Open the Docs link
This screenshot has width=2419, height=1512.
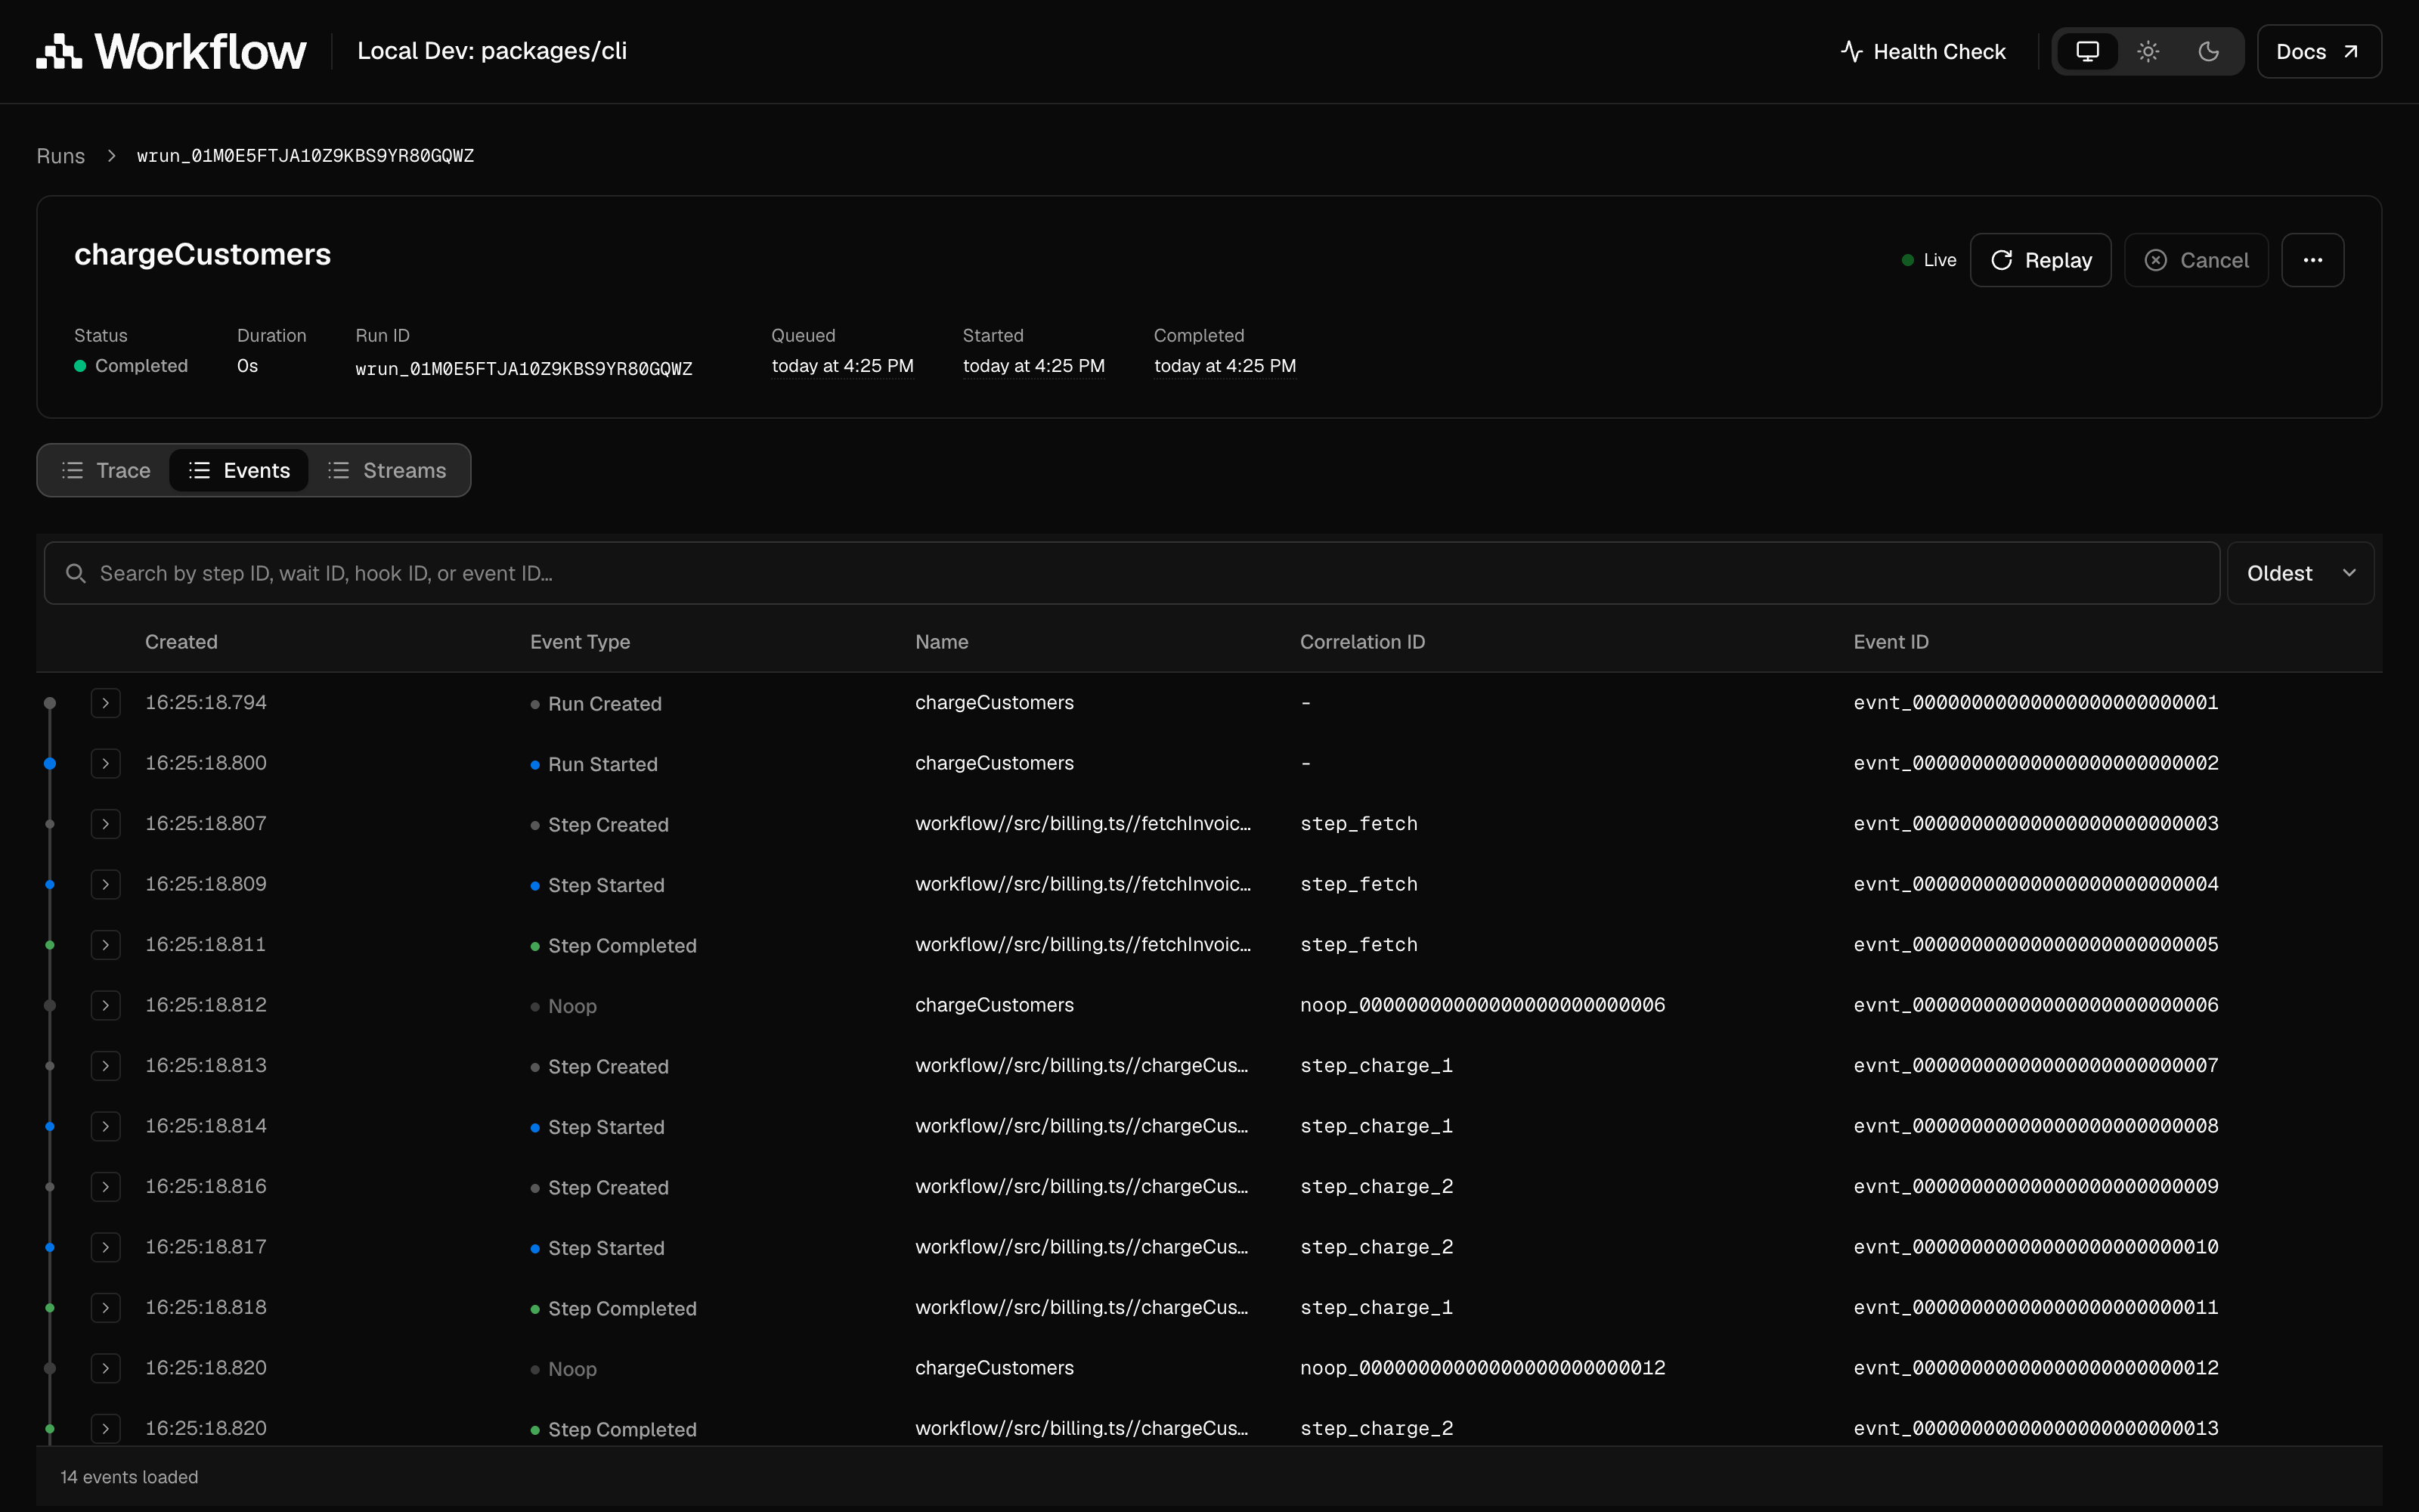click(2318, 51)
